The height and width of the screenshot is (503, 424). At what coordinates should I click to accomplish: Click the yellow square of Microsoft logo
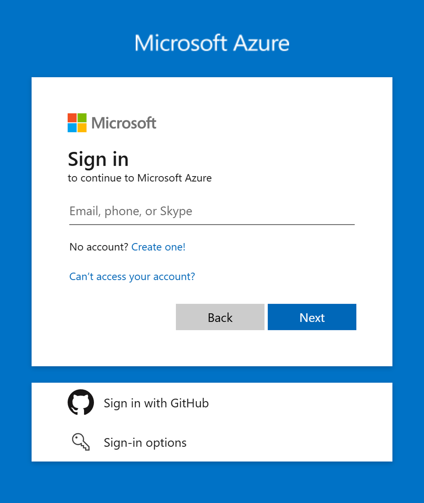(82, 128)
